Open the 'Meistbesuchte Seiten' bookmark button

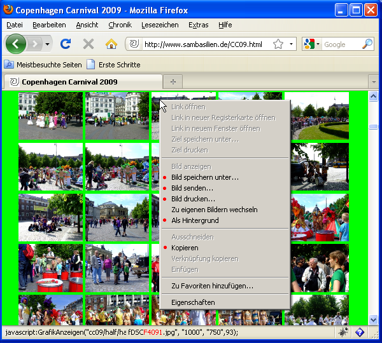(43, 65)
